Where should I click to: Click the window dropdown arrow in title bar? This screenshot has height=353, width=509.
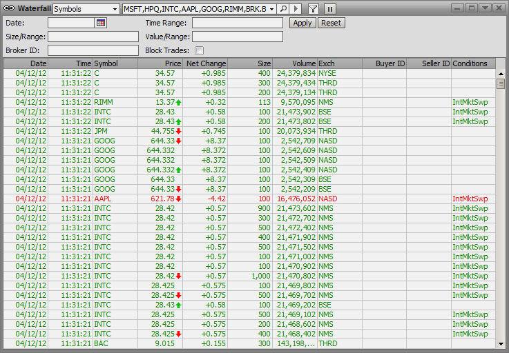click(x=485, y=8)
